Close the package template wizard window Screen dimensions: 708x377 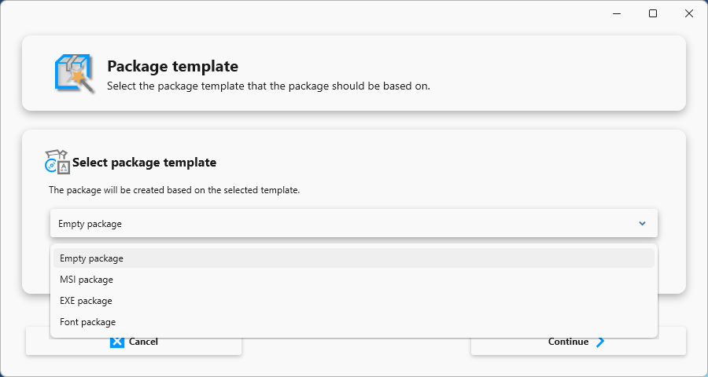tap(689, 13)
